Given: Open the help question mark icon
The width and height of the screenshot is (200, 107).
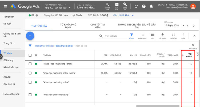Looking at the screenshot, I should click(x=144, y=6).
